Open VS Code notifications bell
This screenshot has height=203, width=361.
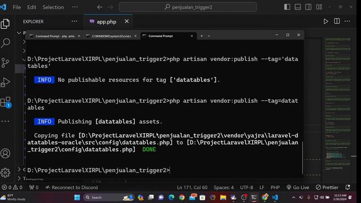(347, 187)
